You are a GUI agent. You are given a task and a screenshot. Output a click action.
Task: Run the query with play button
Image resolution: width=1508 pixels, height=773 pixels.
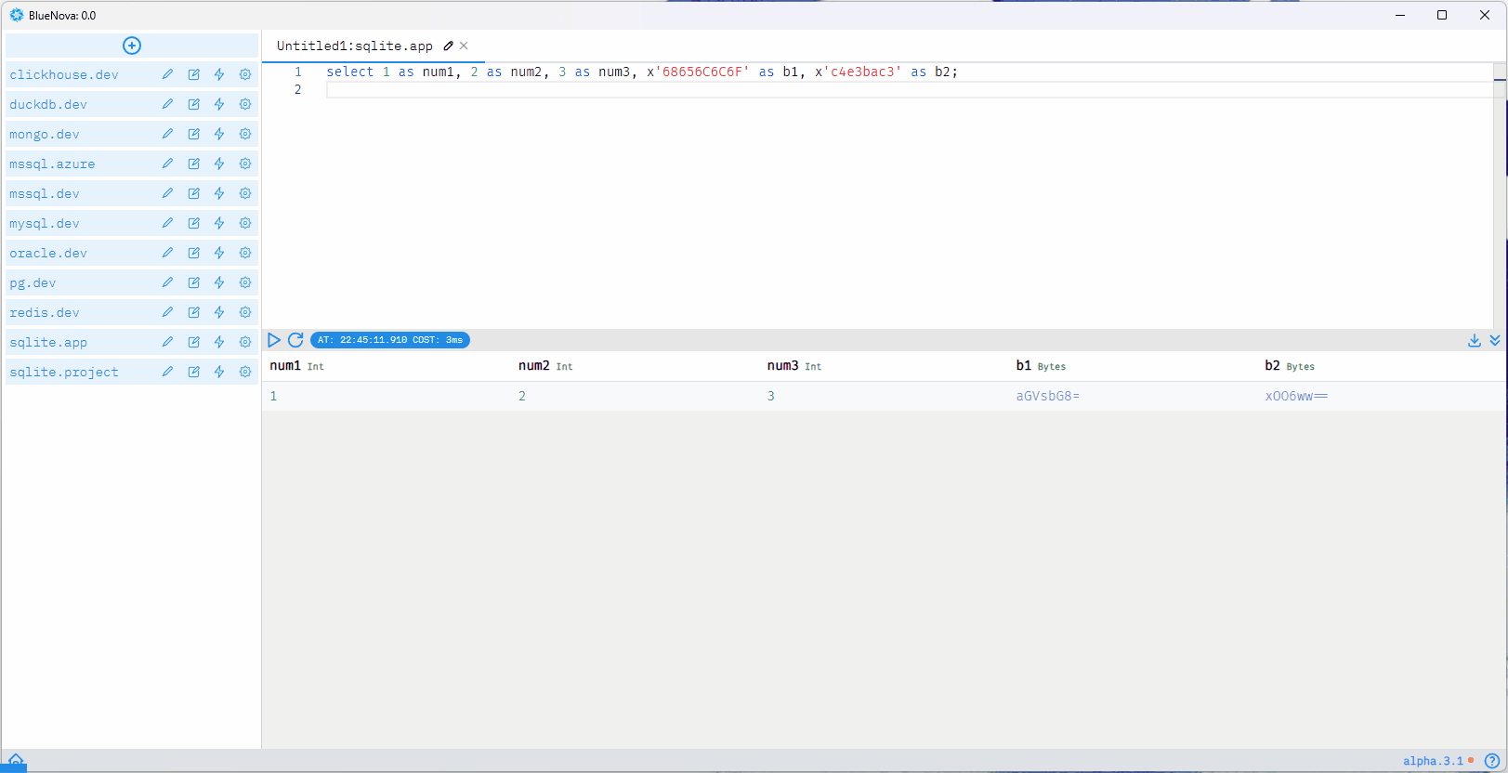[x=274, y=340]
